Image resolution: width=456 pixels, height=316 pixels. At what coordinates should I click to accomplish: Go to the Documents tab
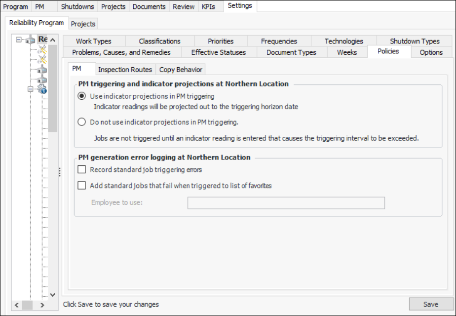[x=149, y=7]
